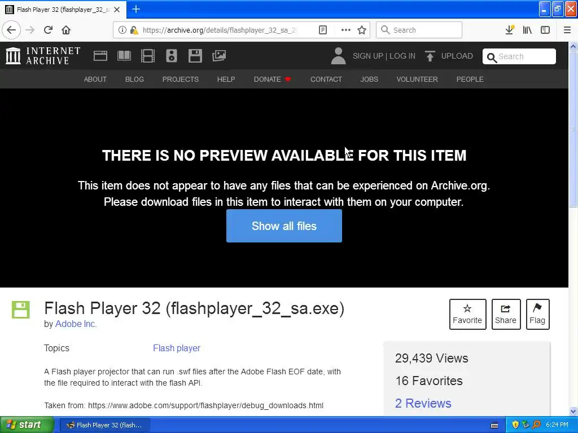
Task: Click the browser forward arrow
Action: pyautogui.click(x=30, y=30)
